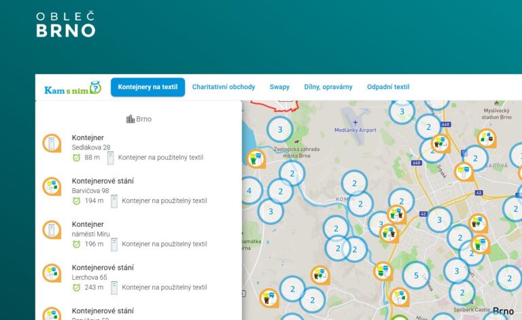
Task: Go to the Dílny, opravárny tab
Action: click(x=328, y=88)
